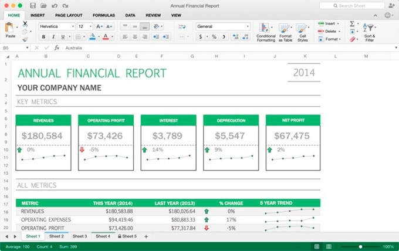Toggle italic text formatting
Image resolution: width=399 pixels, height=251 pixels.
53,36
